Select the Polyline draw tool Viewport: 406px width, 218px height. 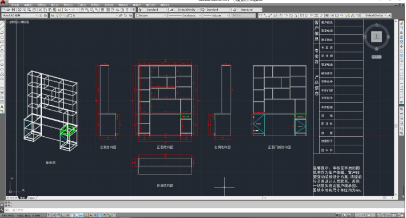point(2,33)
